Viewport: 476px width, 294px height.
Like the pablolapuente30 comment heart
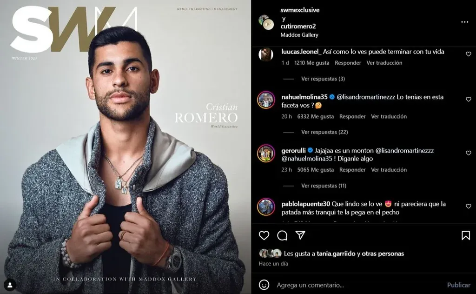[469, 206]
